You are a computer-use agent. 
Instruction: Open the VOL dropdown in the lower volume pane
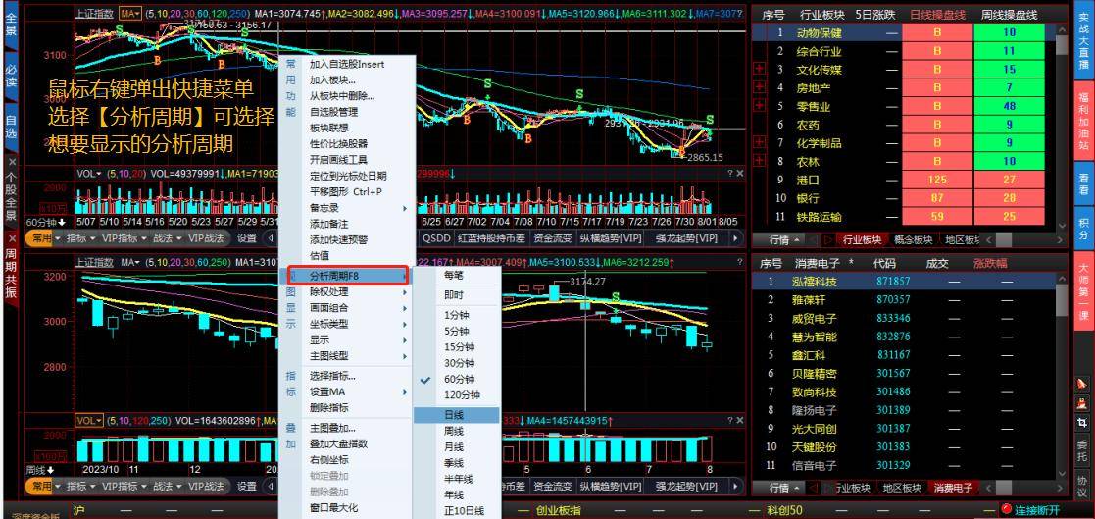(88, 421)
